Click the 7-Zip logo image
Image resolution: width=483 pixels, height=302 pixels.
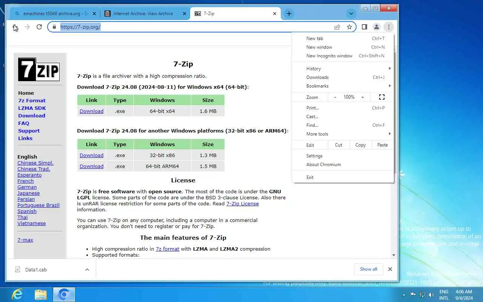(39, 69)
